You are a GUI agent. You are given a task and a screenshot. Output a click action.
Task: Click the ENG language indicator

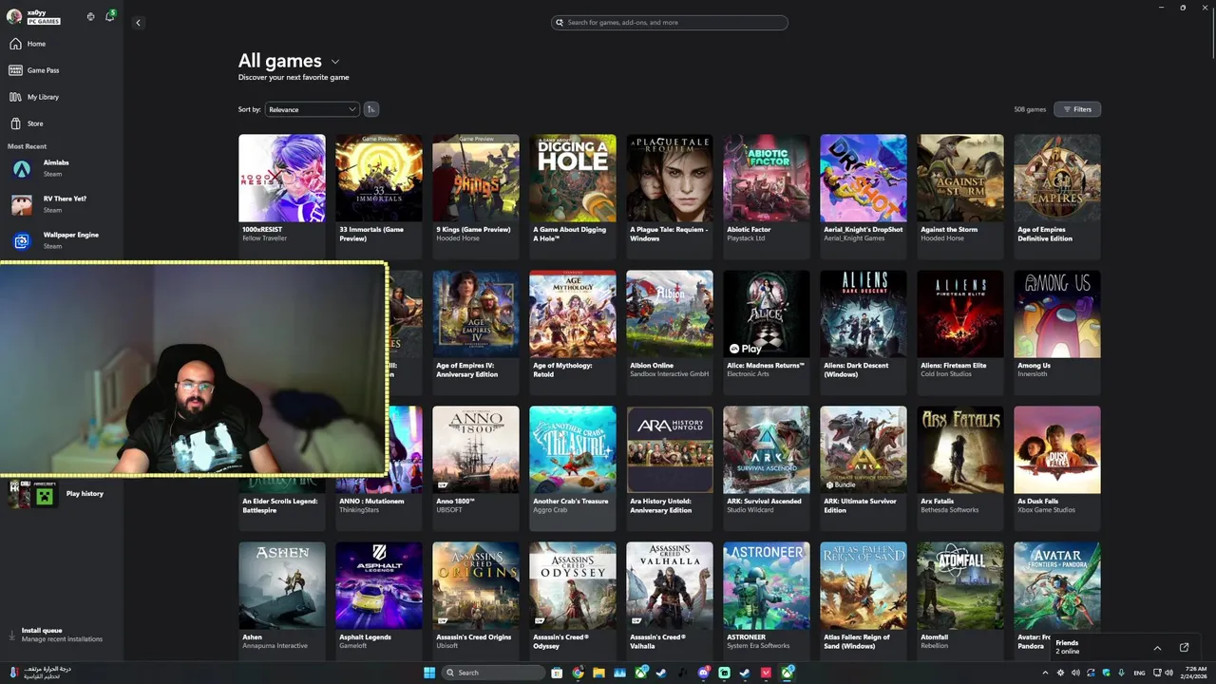[1139, 673]
